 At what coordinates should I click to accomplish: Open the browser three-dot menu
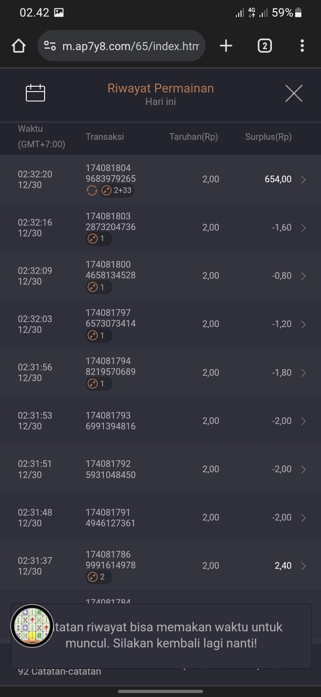point(302,46)
